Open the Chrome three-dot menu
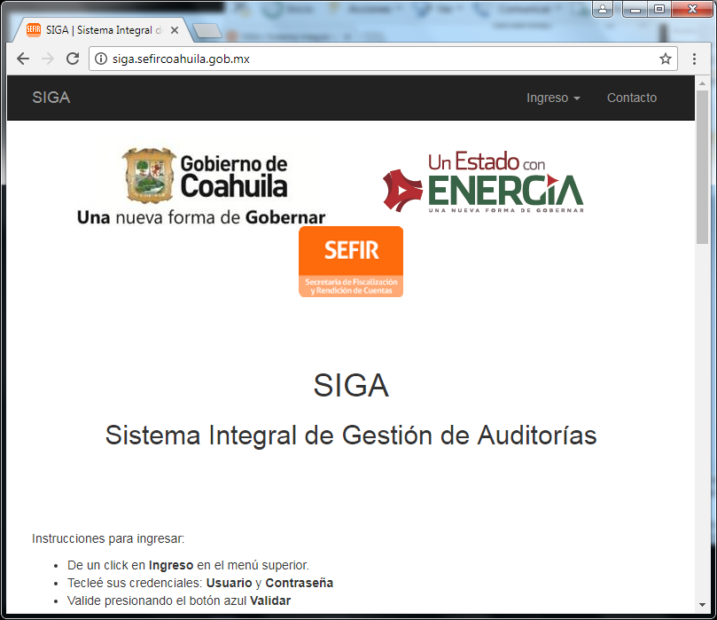The height and width of the screenshot is (620, 717). point(694,59)
